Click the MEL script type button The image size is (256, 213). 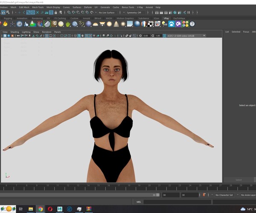[x=139, y=202]
